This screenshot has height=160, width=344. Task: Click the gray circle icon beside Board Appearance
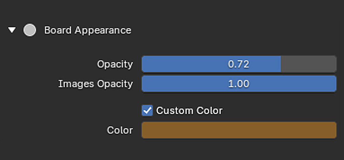[x=30, y=30]
